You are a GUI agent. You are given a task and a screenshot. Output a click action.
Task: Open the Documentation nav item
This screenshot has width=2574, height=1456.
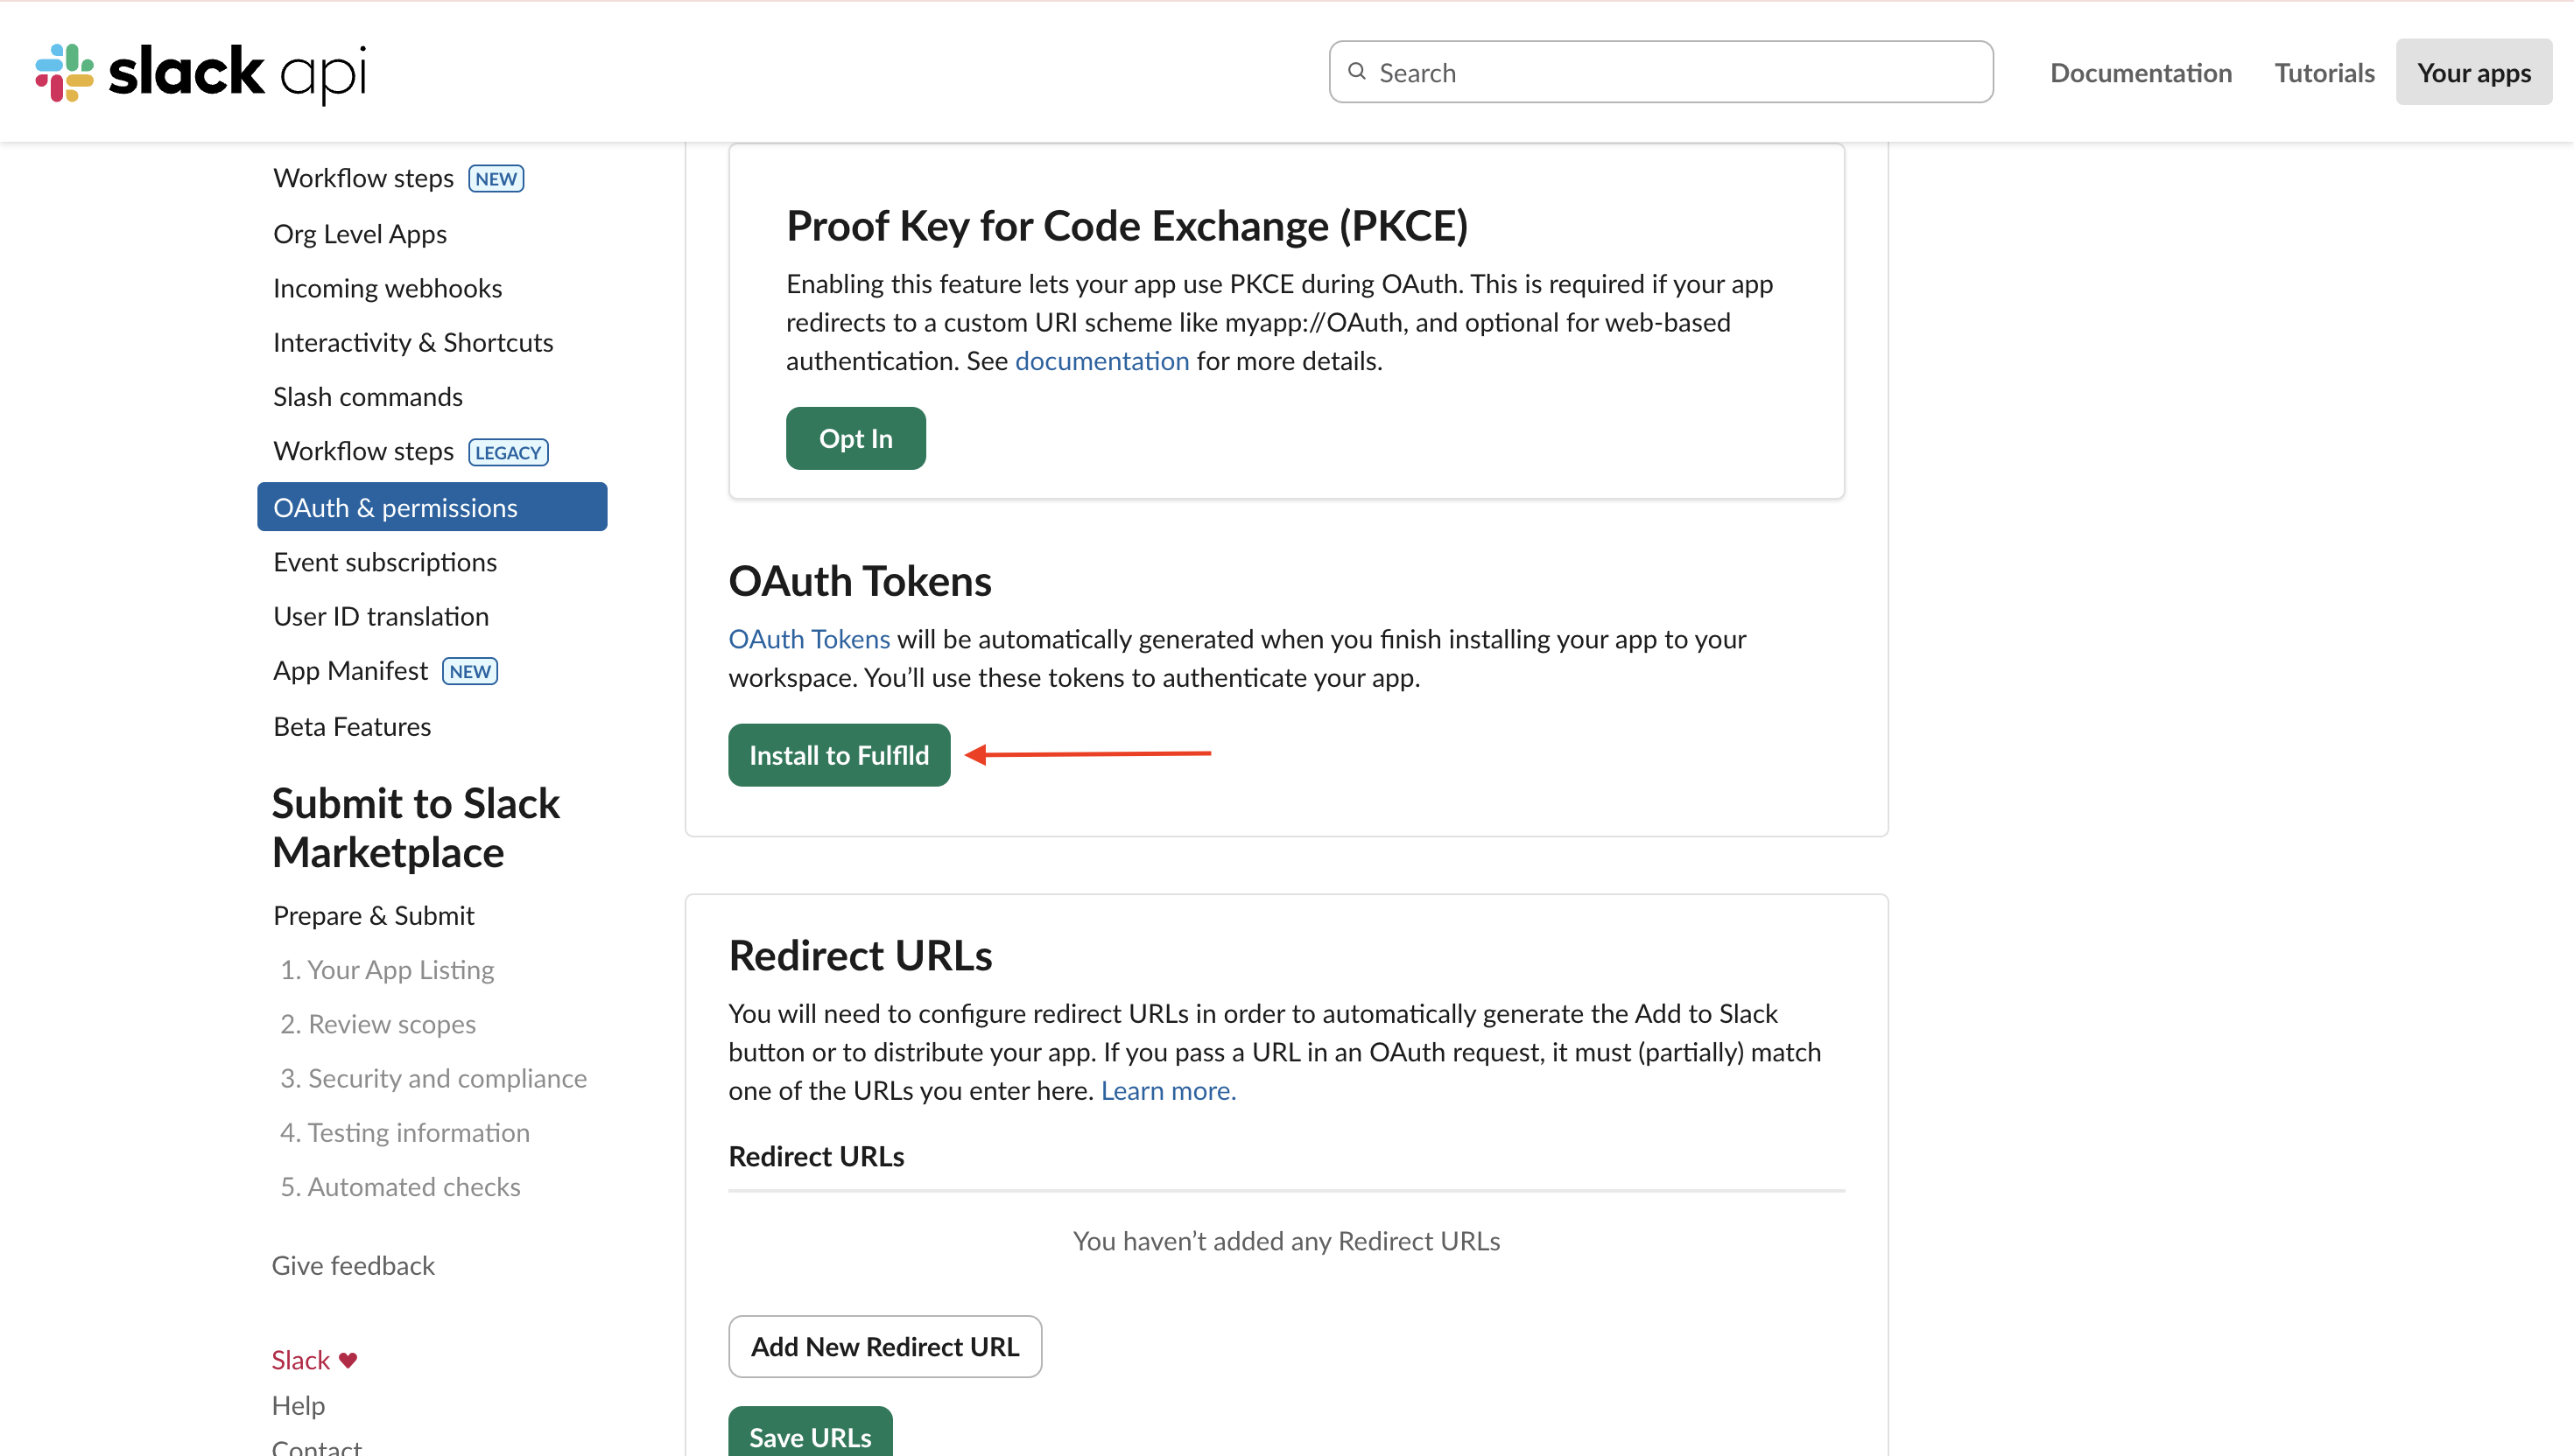(x=2140, y=72)
